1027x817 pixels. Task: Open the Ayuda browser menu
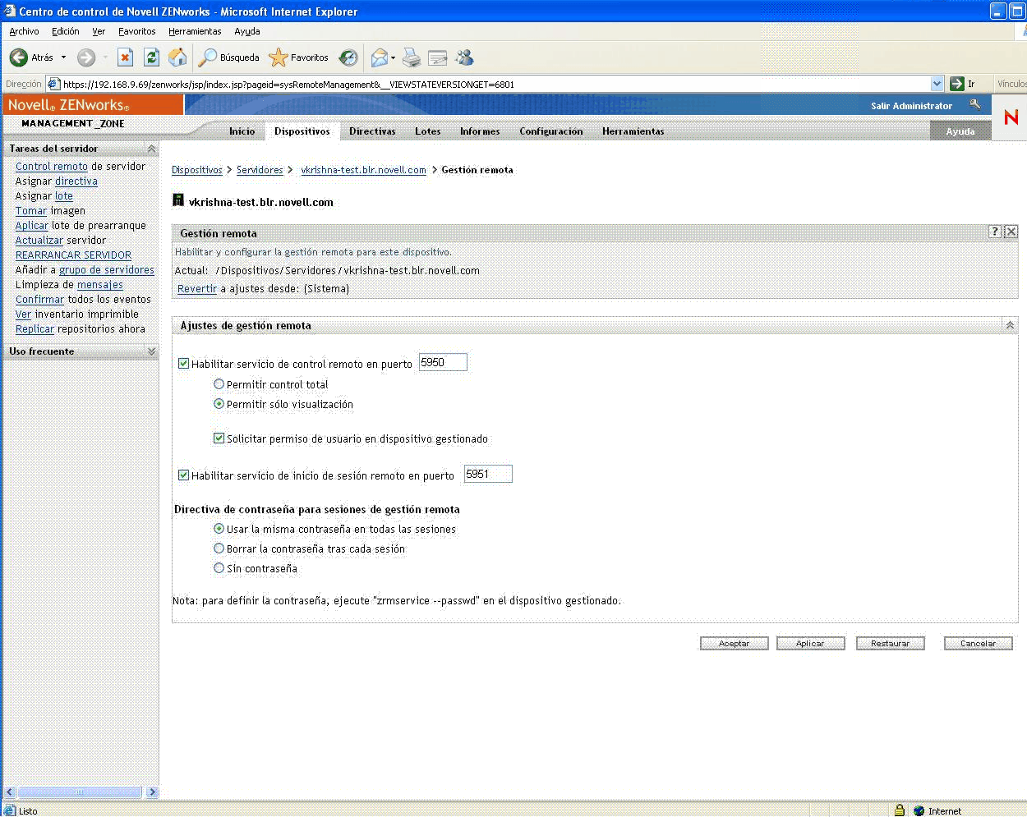point(247,31)
